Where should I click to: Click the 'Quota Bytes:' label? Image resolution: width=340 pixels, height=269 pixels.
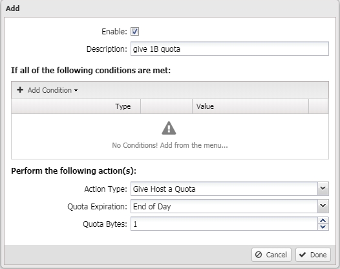105,224
